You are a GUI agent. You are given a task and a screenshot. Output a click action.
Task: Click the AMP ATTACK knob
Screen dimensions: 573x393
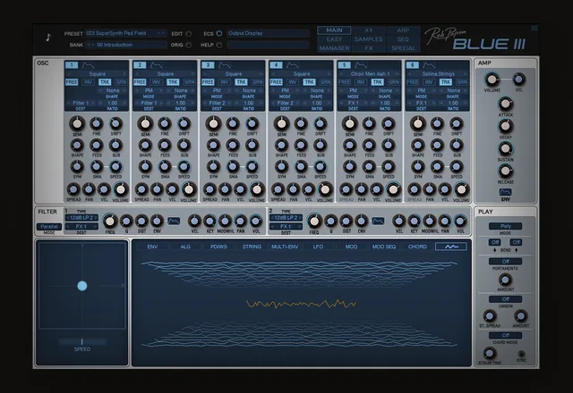(505, 105)
